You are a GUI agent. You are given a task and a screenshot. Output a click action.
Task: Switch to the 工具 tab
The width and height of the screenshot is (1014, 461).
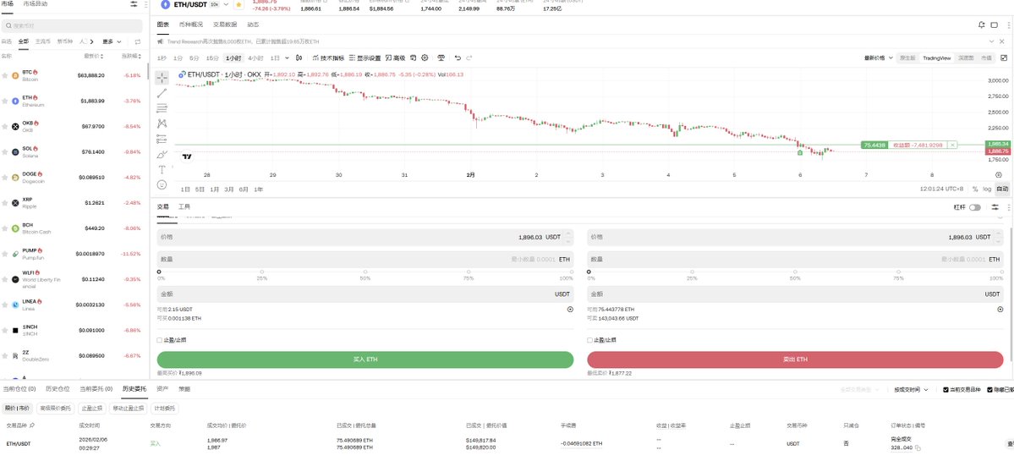click(x=184, y=207)
